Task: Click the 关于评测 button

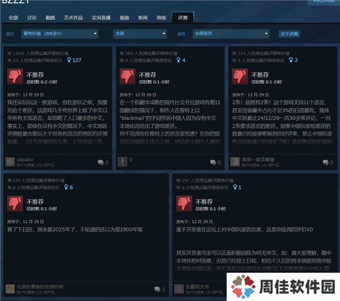Action: pyautogui.click(x=289, y=34)
